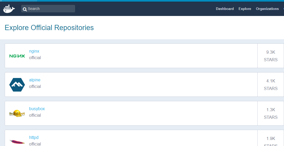Click the Explore Official Repositories heading
The image size is (284, 146).
[x=49, y=27]
